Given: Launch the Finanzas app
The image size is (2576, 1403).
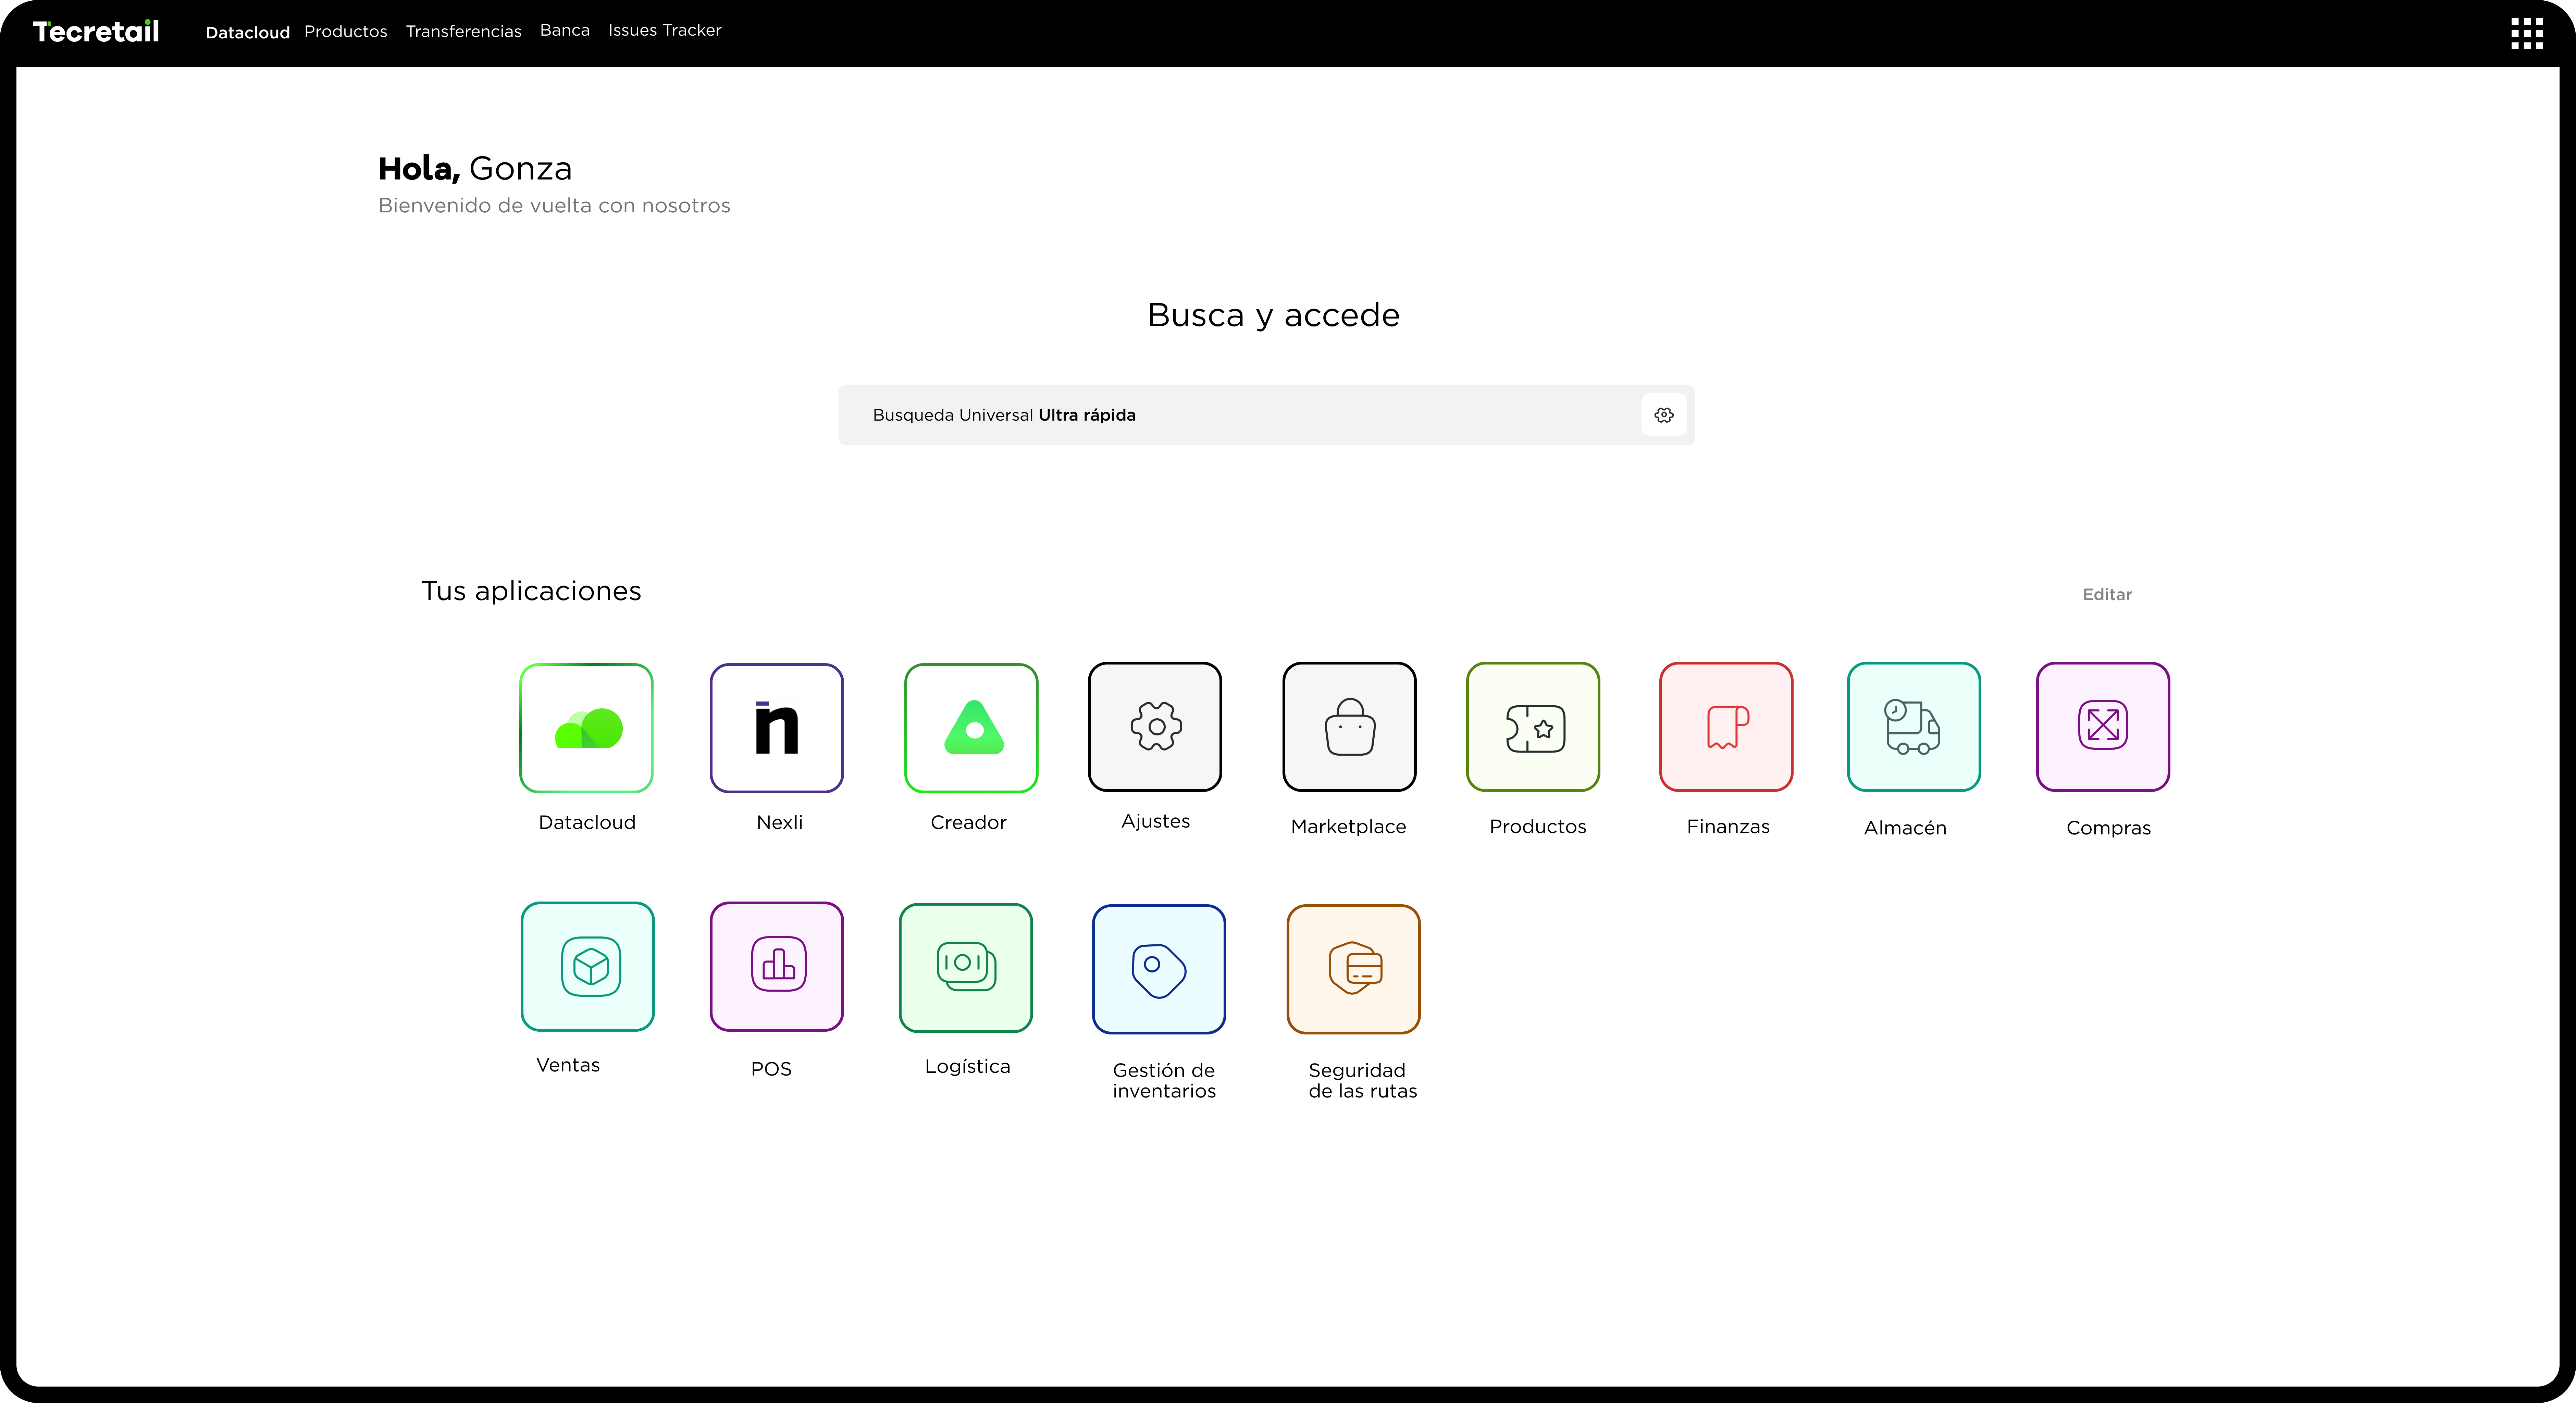Looking at the screenshot, I should point(1726,727).
